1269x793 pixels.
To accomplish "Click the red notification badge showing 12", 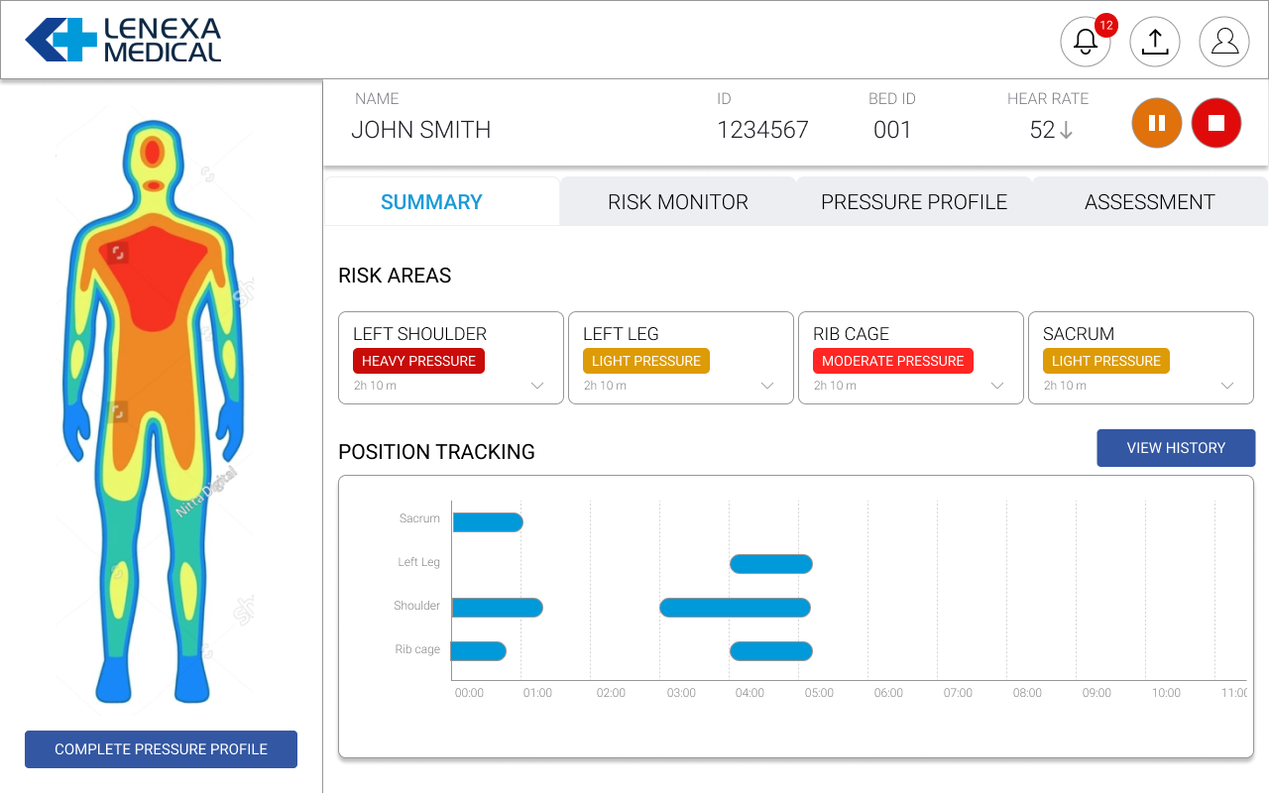I will pos(1106,26).
